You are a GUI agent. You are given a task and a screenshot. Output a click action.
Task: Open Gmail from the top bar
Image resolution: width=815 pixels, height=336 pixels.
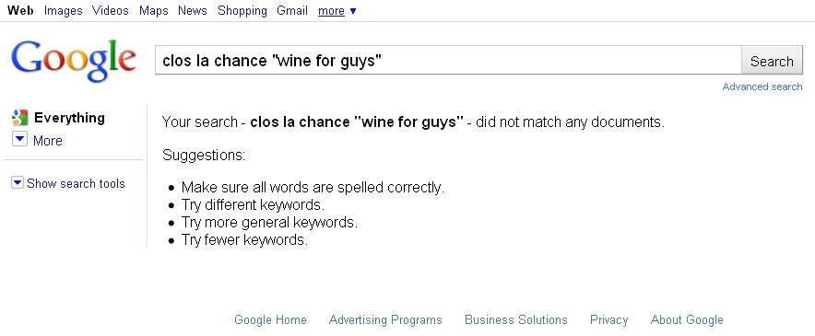click(x=292, y=10)
